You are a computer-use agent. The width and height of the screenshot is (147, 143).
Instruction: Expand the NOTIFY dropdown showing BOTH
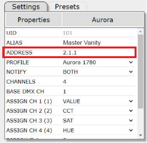coord(131,72)
